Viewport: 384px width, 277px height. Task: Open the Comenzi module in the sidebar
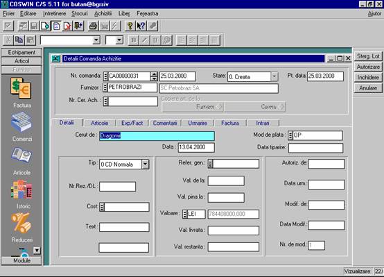pos(21,126)
